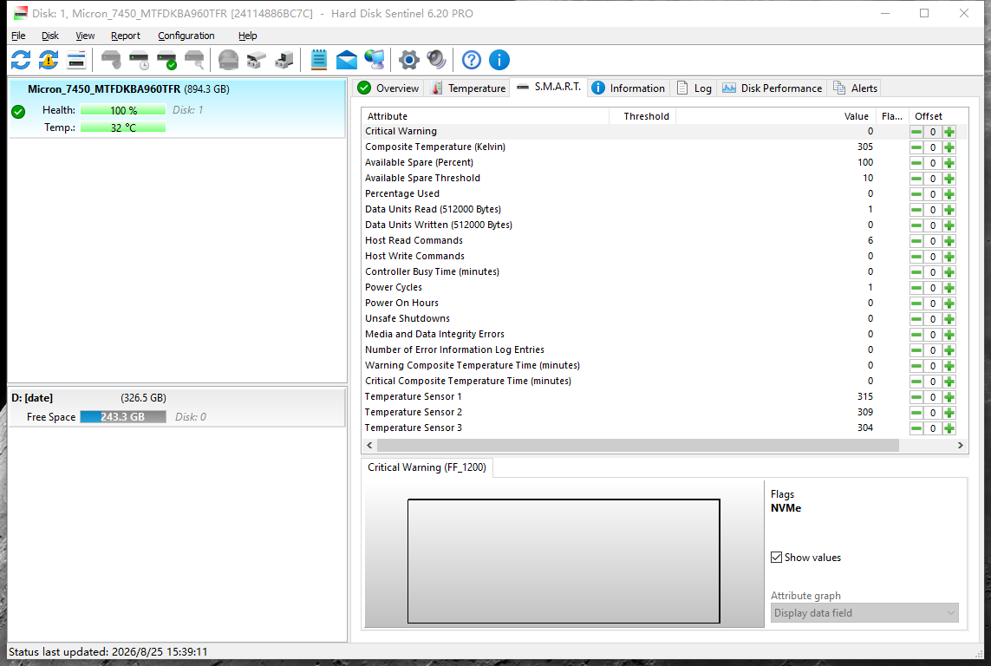Switch to the Overview tab
Viewport: 991px width, 666px height.
(388, 88)
